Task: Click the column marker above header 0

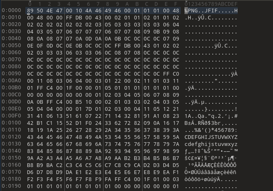Action: pos(30,2)
